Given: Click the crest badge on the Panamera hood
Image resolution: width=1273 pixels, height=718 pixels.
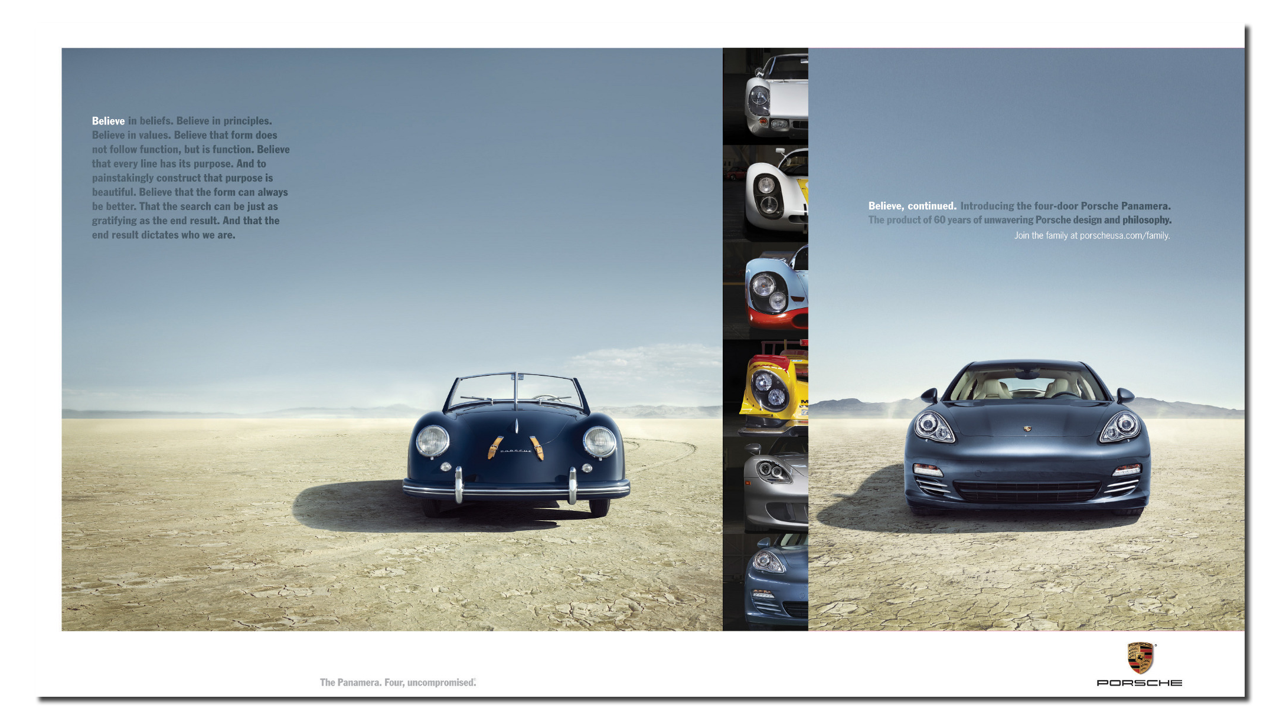Looking at the screenshot, I should (1027, 429).
